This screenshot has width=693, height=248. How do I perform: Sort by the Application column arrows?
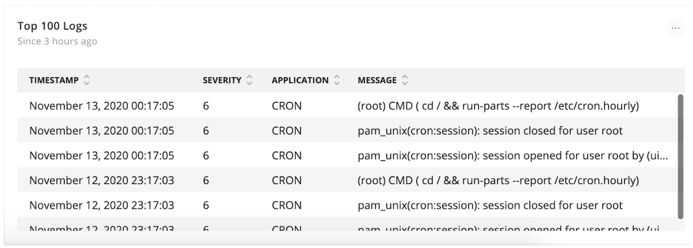coord(337,80)
